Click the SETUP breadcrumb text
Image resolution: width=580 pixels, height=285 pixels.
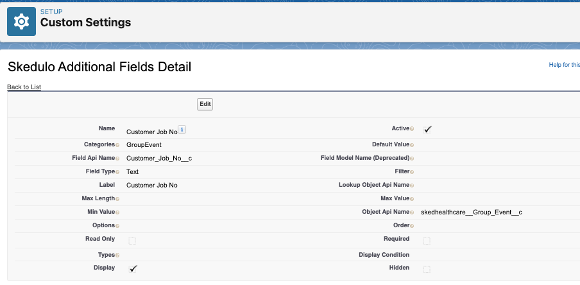click(x=51, y=12)
